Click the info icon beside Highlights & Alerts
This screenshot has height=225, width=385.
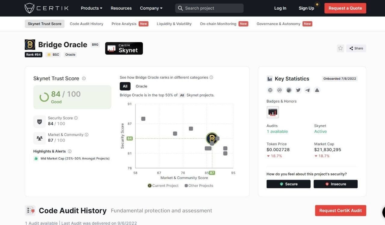click(x=69, y=151)
